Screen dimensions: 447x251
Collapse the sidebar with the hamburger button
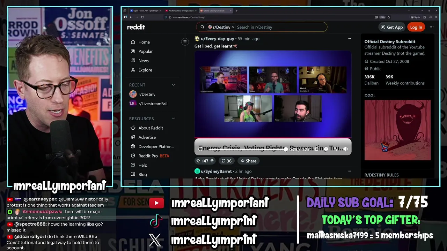pyautogui.click(x=185, y=42)
